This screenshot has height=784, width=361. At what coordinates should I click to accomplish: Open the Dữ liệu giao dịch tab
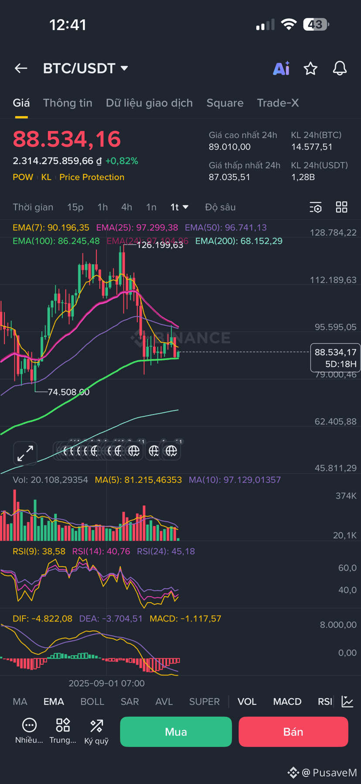click(149, 103)
